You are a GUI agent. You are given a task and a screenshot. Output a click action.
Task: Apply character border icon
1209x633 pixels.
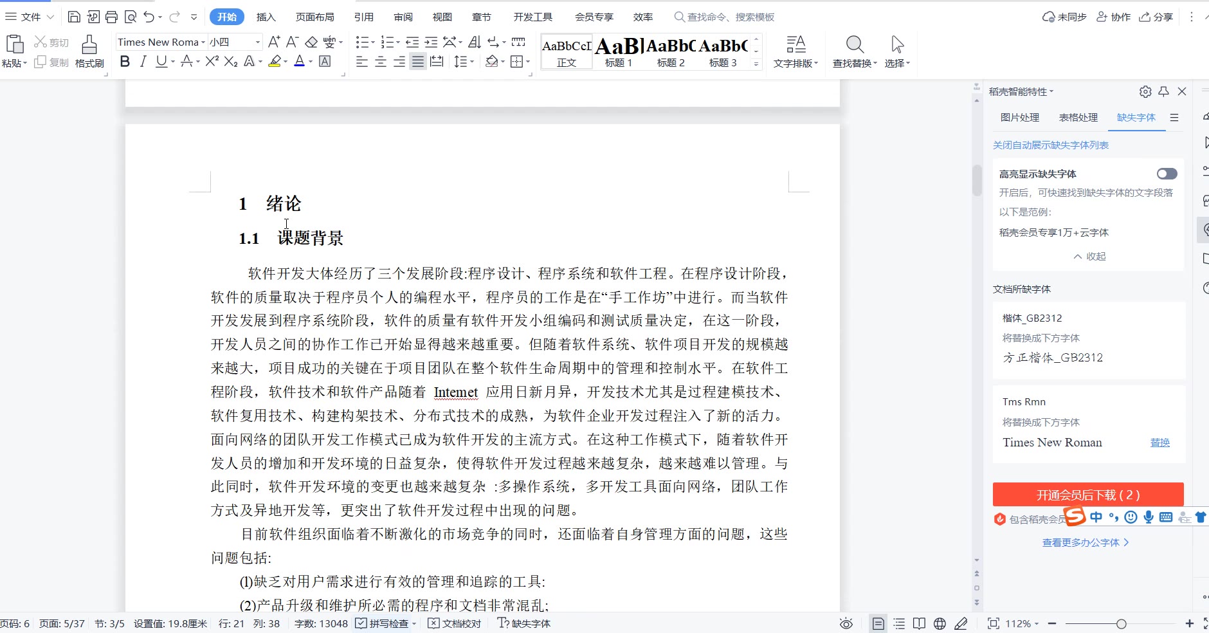tap(325, 61)
